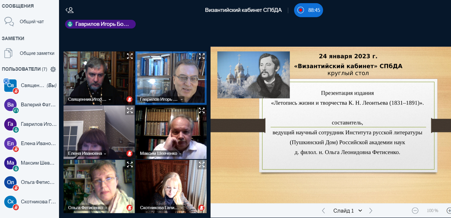451x218 pixels.
Task: Expand Скотникова Галина video to fullscreen
Action: [202, 165]
